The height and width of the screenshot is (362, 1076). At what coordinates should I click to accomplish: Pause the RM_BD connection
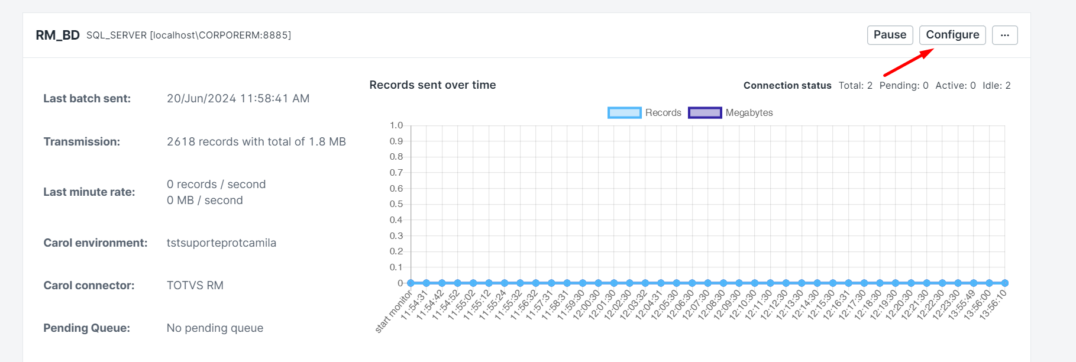click(890, 35)
